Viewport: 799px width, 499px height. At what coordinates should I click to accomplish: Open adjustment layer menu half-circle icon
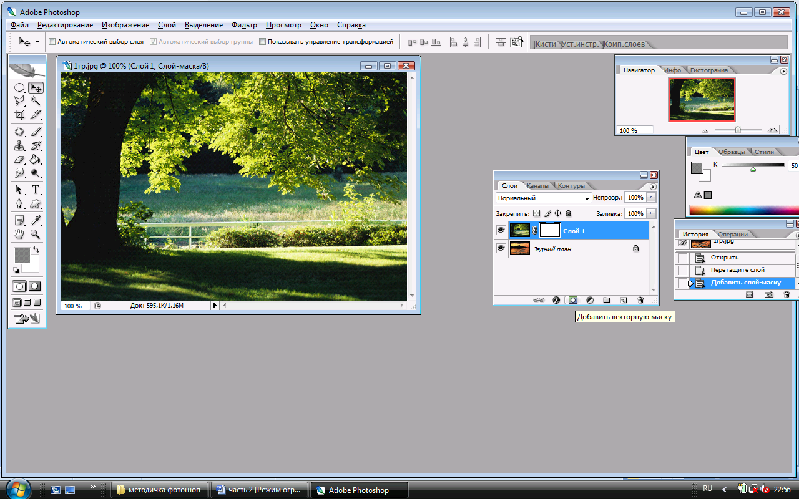pyautogui.click(x=590, y=300)
